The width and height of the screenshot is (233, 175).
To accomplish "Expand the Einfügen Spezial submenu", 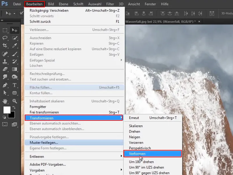I will 74,60.
